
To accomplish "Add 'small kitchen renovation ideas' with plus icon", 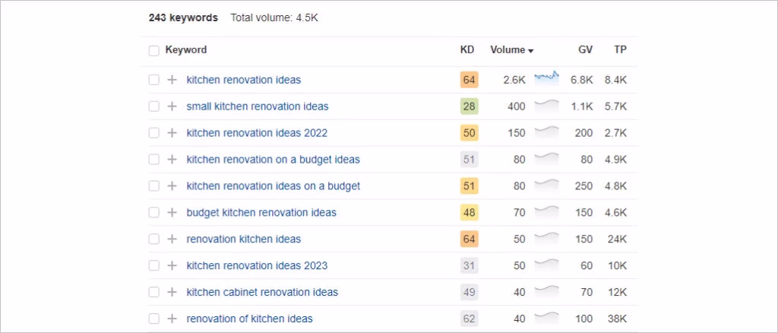I will [x=172, y=106].
